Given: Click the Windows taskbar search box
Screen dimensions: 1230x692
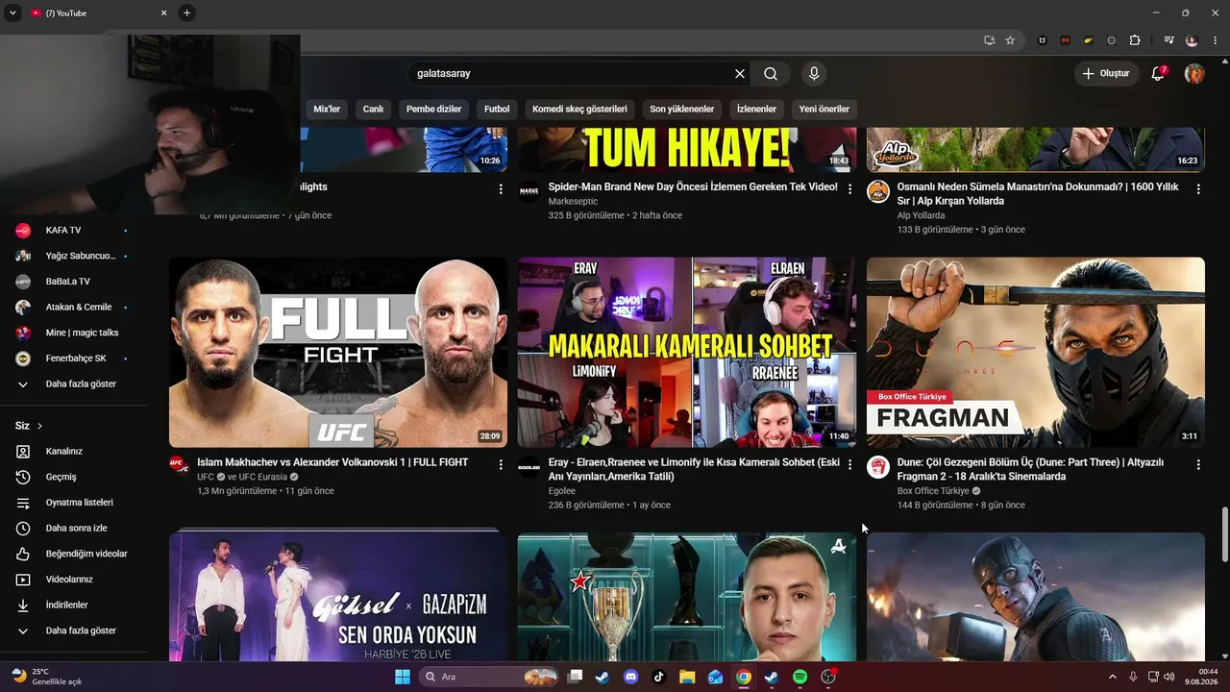Looking at the screenshot, I should point(490,677).
